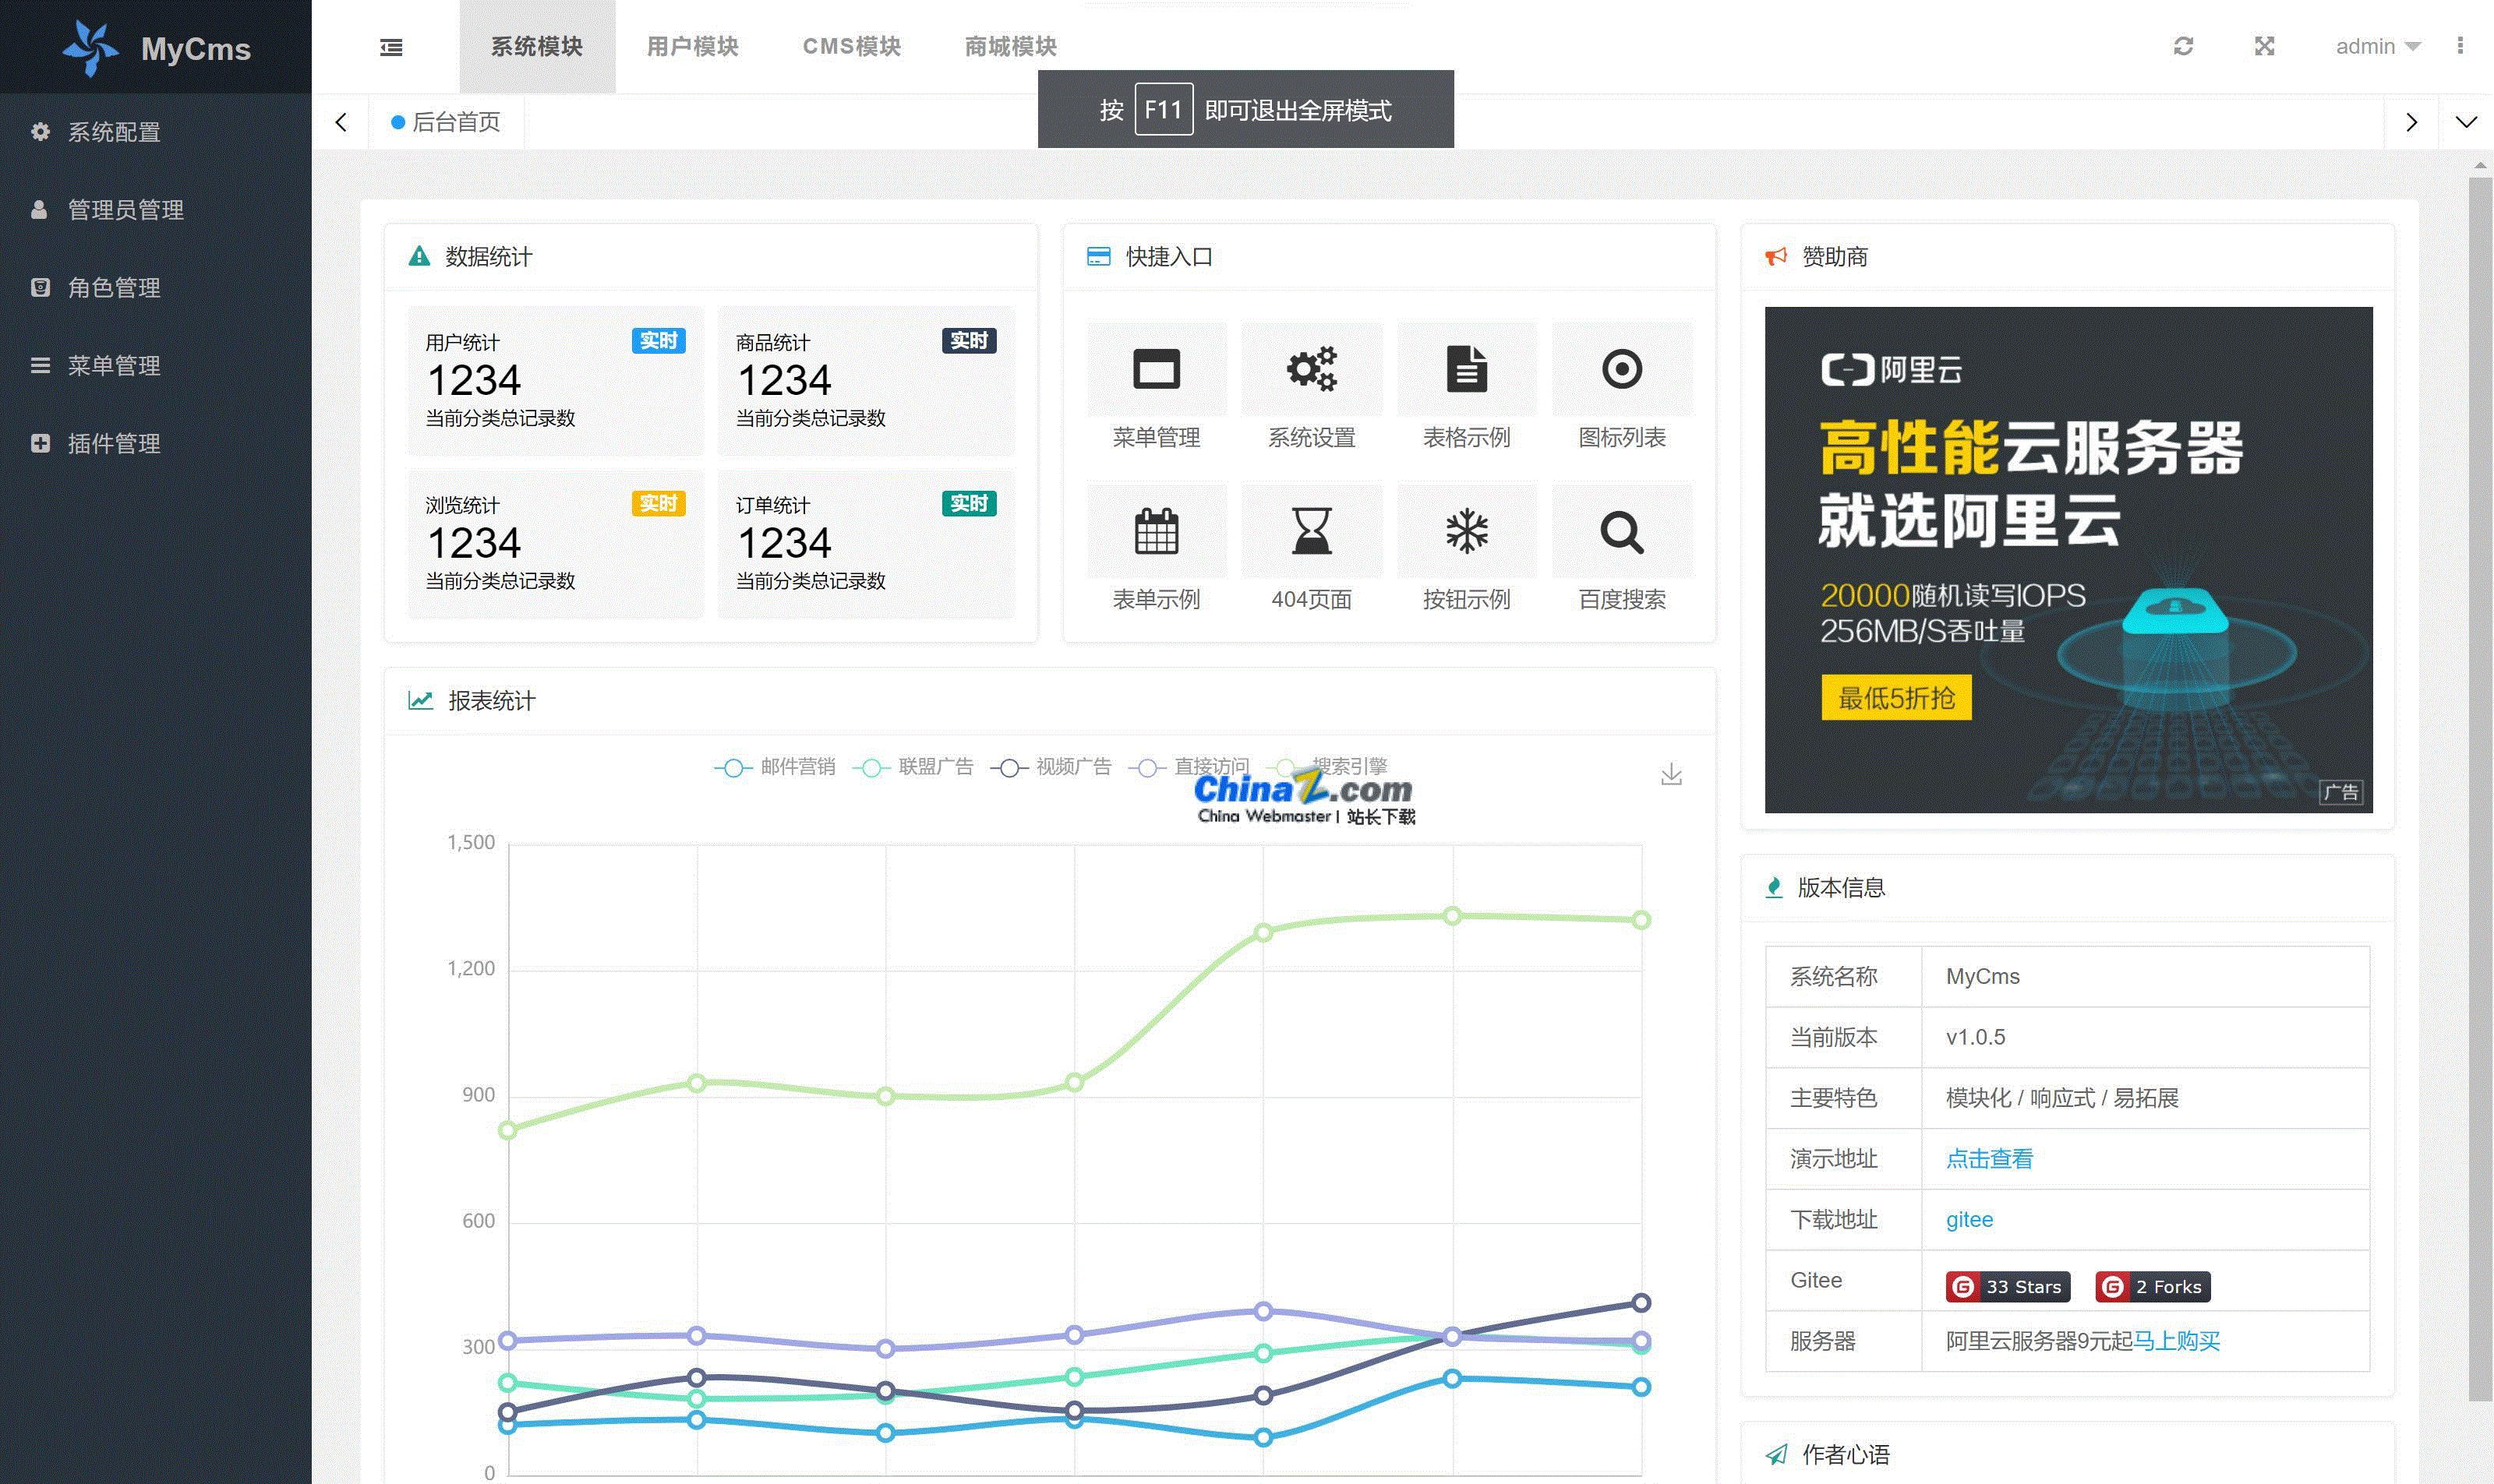Download the chart using save icon
Viewport: 2494px width, 1484px height.
[1671, 774]
